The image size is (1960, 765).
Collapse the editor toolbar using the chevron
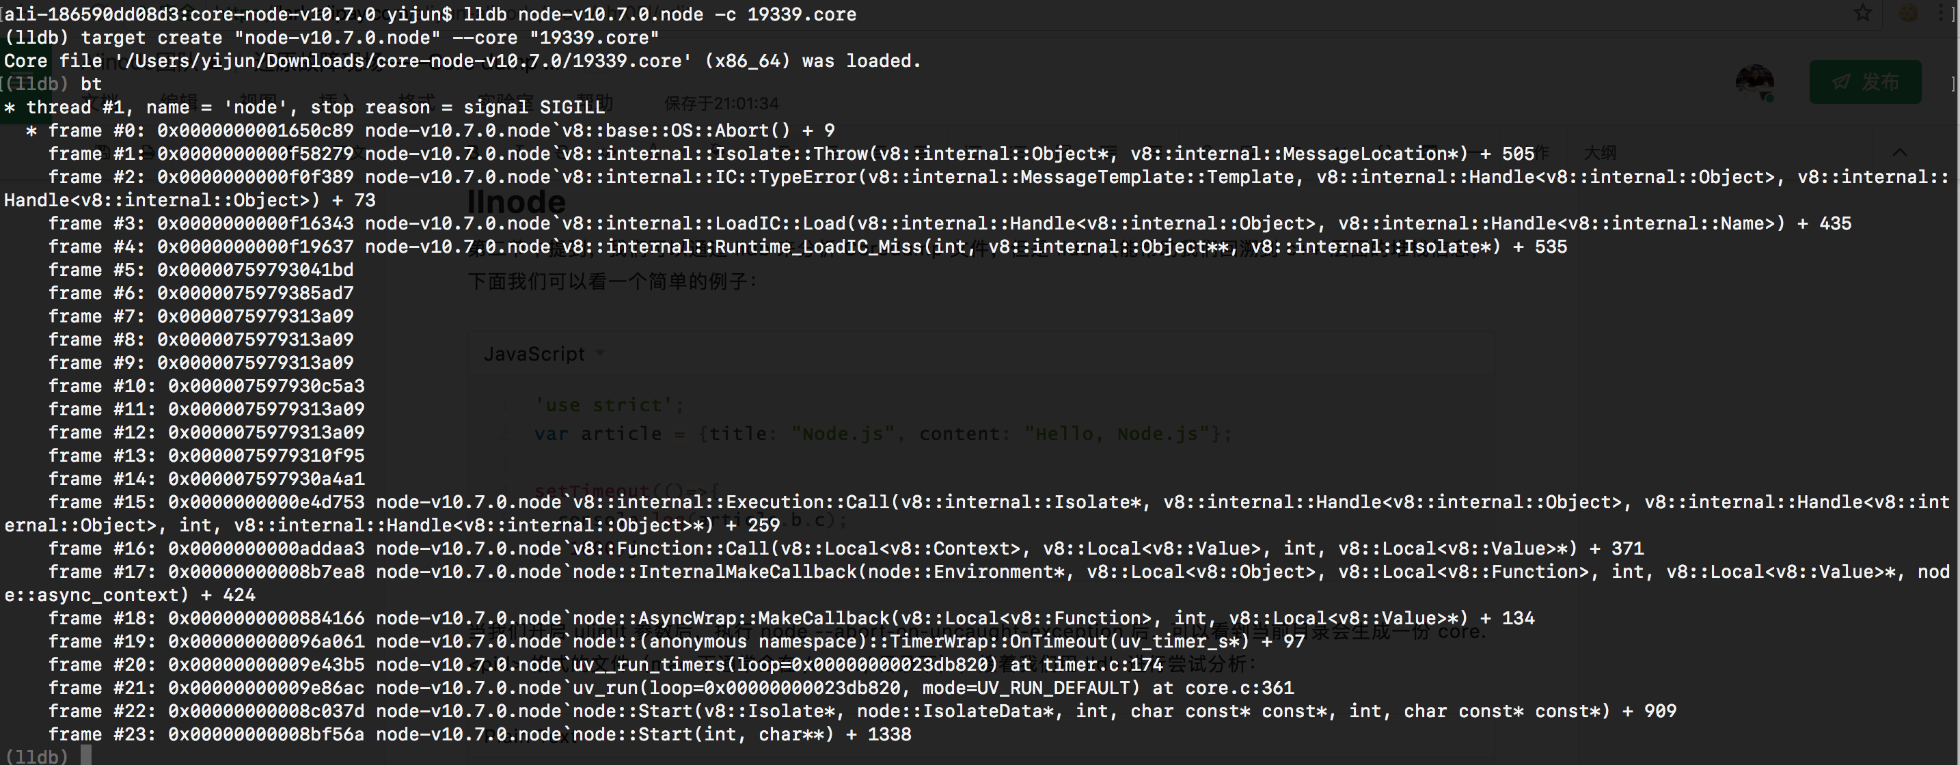(x=1900, y=152)
